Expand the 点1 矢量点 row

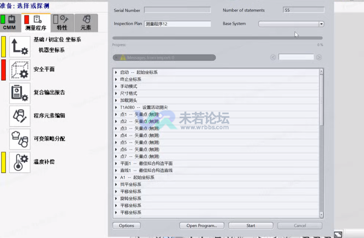tap(116, 114)
